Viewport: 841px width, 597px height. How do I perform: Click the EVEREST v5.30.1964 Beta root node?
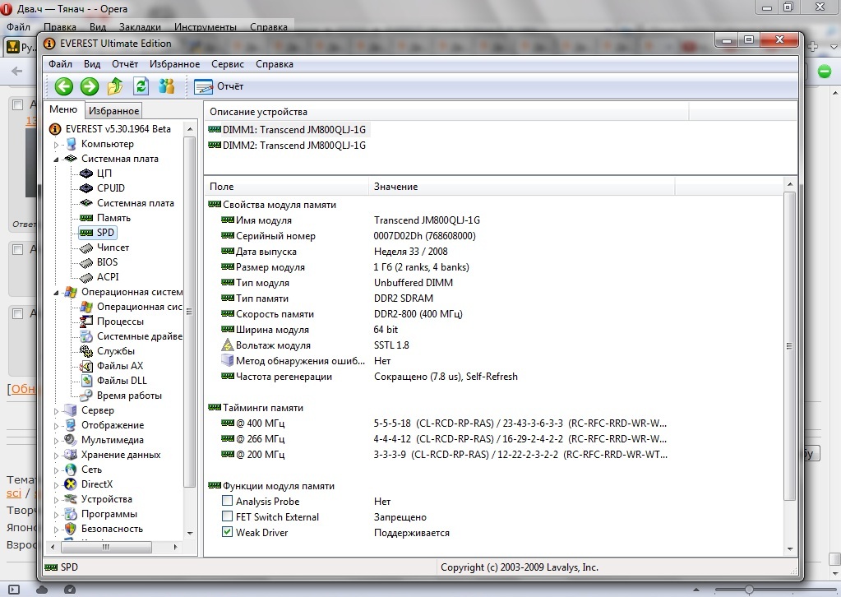118,129
